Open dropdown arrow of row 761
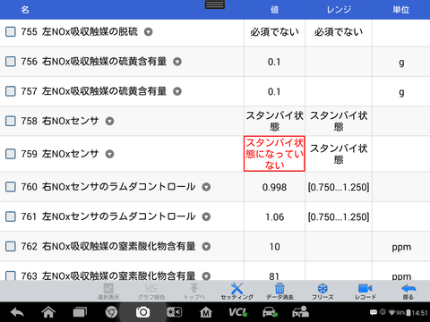This screenshot has width=430, height=322. click(206, 216)
